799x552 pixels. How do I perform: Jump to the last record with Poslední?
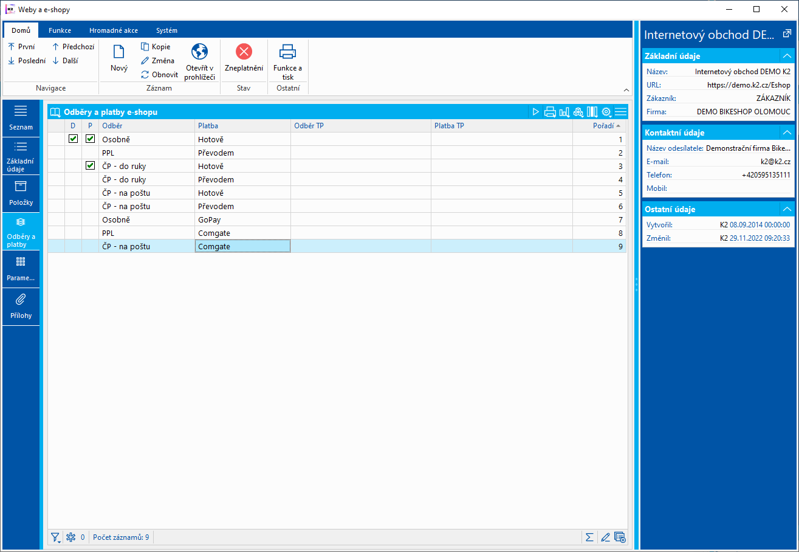coord(27,60)
